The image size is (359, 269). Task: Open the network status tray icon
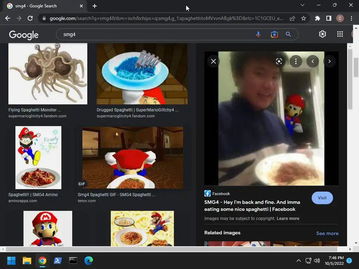click(308, 261)
